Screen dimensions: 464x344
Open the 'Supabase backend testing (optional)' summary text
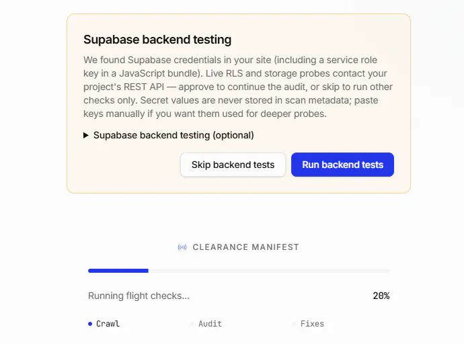pyautogui.click(x=173, y=135)
